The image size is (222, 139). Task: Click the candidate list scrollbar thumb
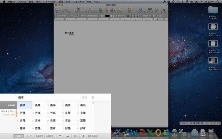(x=93, y=103)
